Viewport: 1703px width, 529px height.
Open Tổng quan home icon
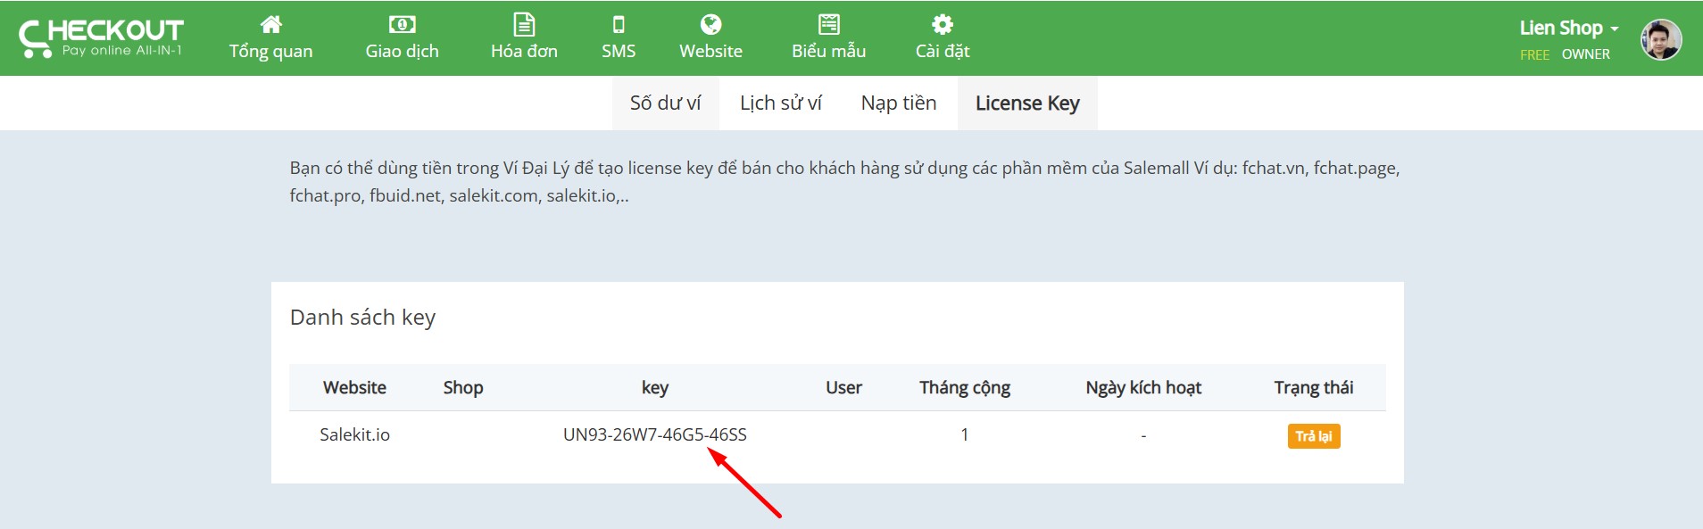(270, 24)
